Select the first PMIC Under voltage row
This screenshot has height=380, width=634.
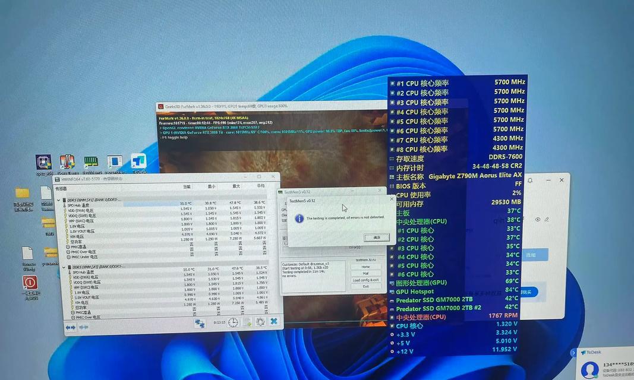(166, 257)
